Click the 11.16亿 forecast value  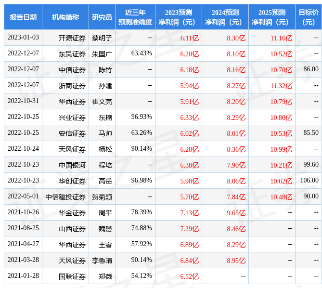(x=281, y=38)
